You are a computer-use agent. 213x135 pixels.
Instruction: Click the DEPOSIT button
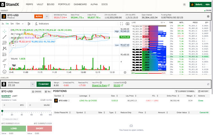pyautogui.click(x=44, y=84)
